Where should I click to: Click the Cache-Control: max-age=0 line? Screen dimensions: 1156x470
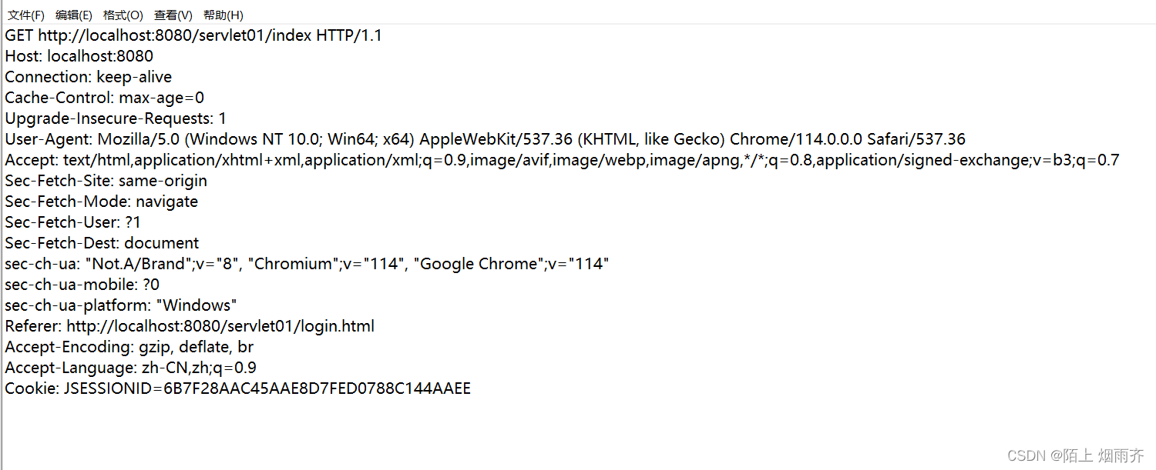pyautogui.click(x=105, y=98)
